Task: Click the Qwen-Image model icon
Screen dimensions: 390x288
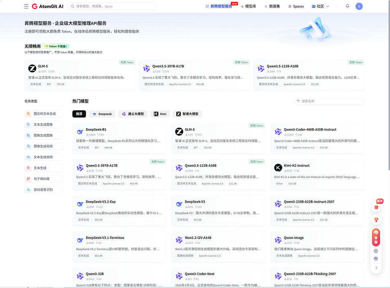Action: pyautogui.click(x=278, y=240)
